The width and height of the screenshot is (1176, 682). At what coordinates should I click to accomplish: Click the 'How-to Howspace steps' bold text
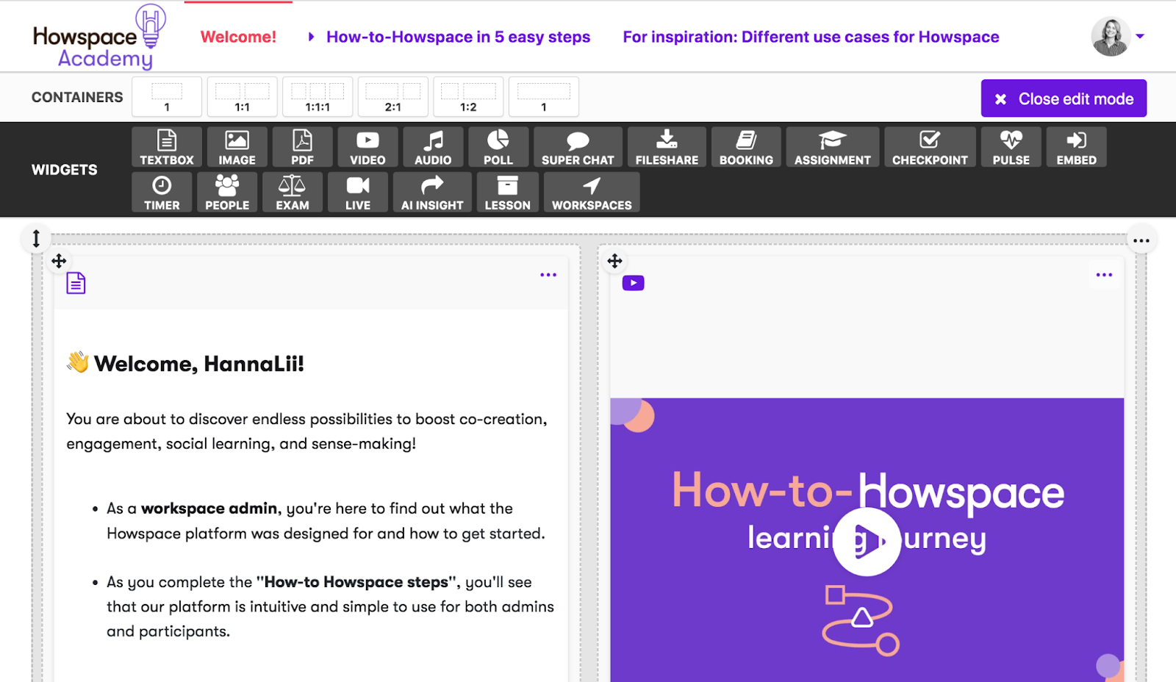(x=356, y=582)
